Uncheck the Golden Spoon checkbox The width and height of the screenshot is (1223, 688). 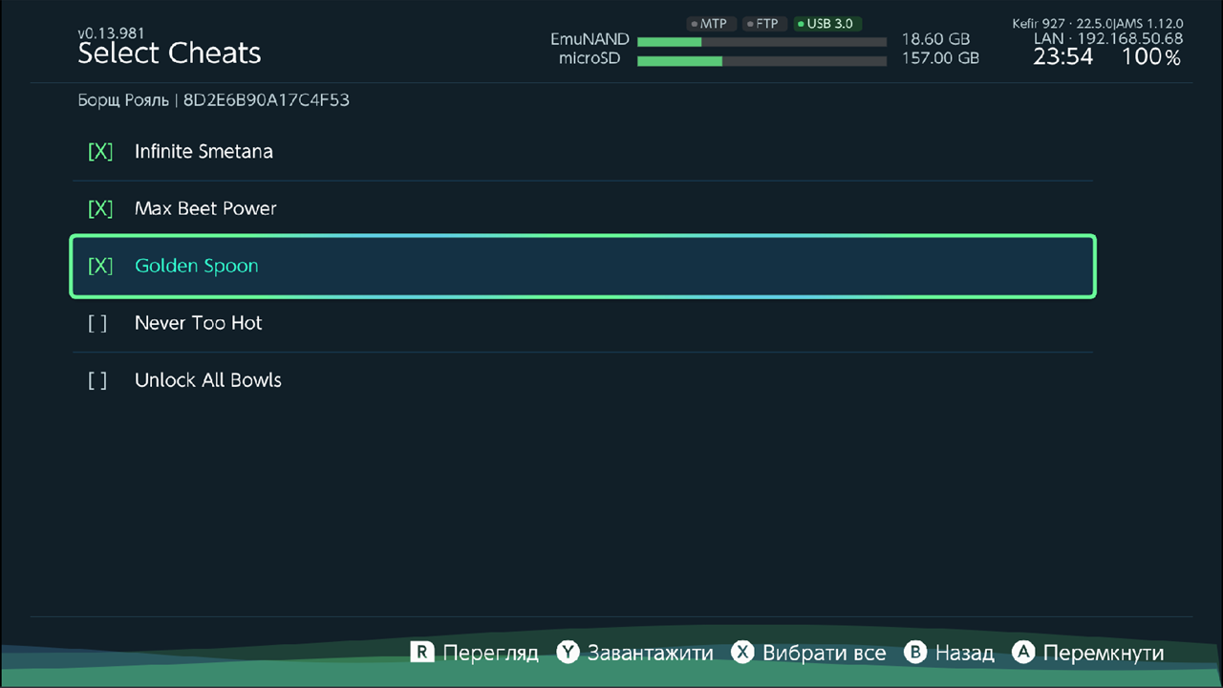(x=100, y=267)
